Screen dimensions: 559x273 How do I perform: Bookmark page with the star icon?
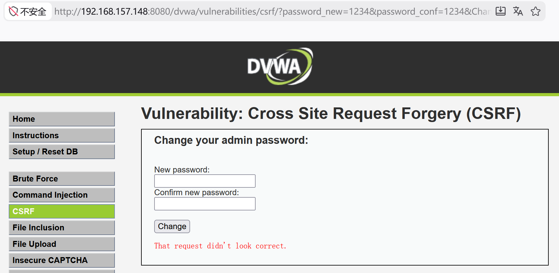point(536,11)
